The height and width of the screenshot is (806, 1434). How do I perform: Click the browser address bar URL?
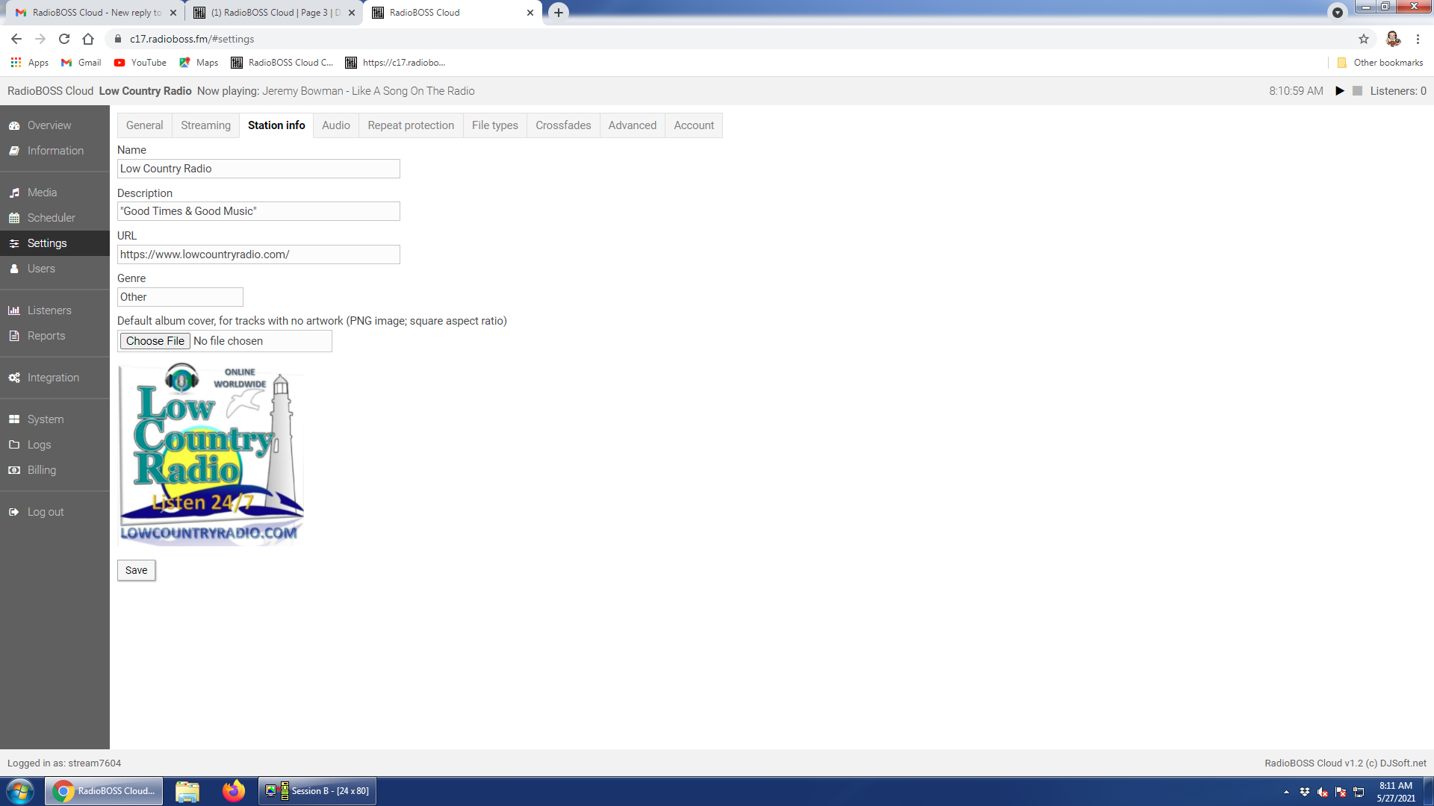point(192,39)
